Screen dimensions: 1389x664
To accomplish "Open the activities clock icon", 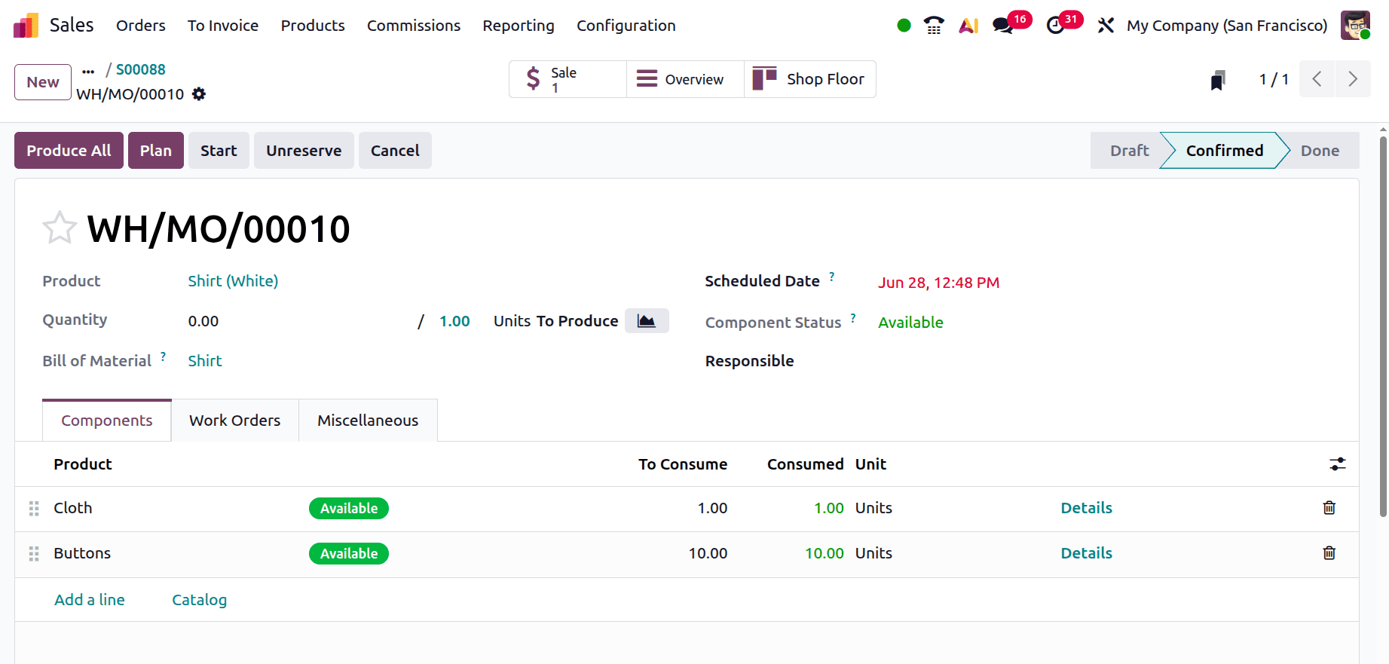I will tap(1056, 26).
